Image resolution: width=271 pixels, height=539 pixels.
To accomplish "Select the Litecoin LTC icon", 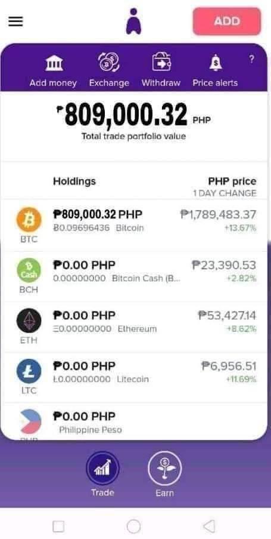I will tap(29, 371).
